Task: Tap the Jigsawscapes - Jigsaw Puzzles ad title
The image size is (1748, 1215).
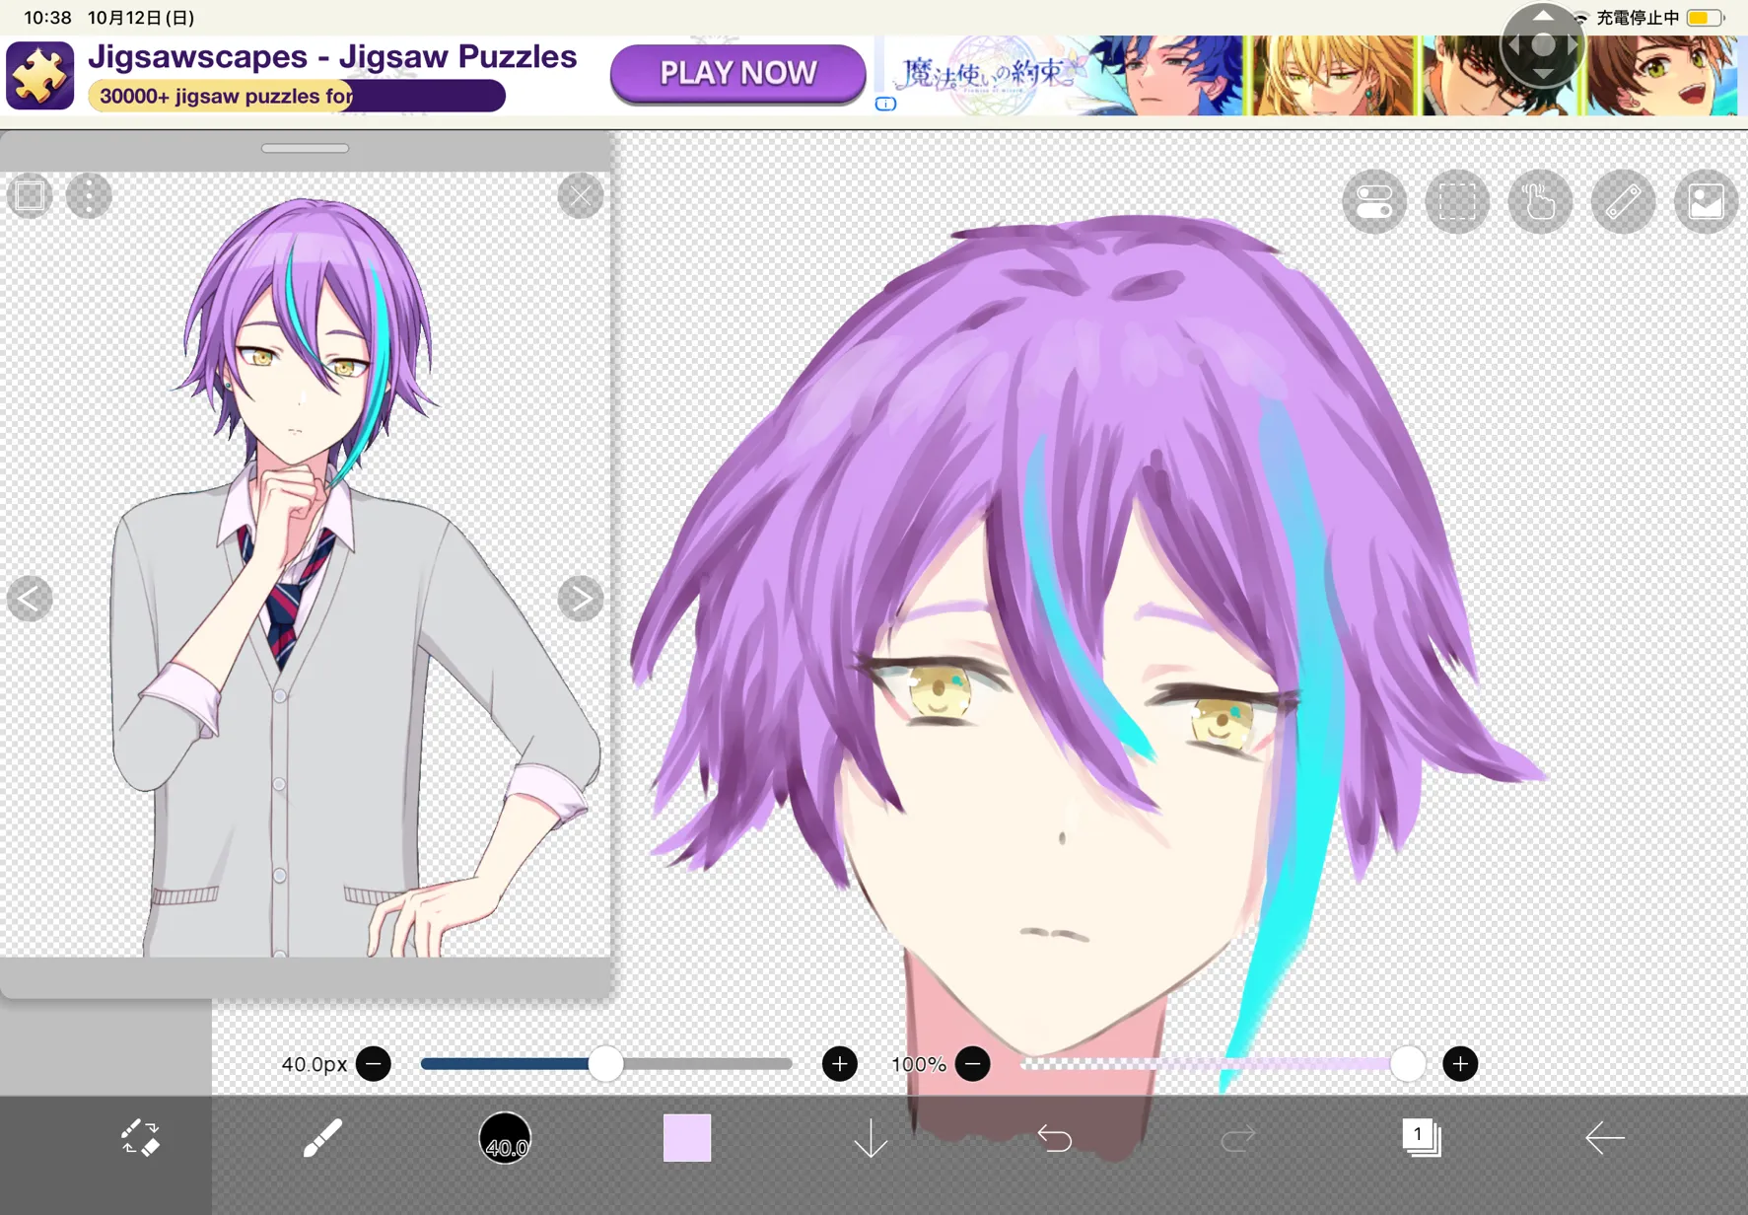Action: pyautogui.click(x=332, y=56)
